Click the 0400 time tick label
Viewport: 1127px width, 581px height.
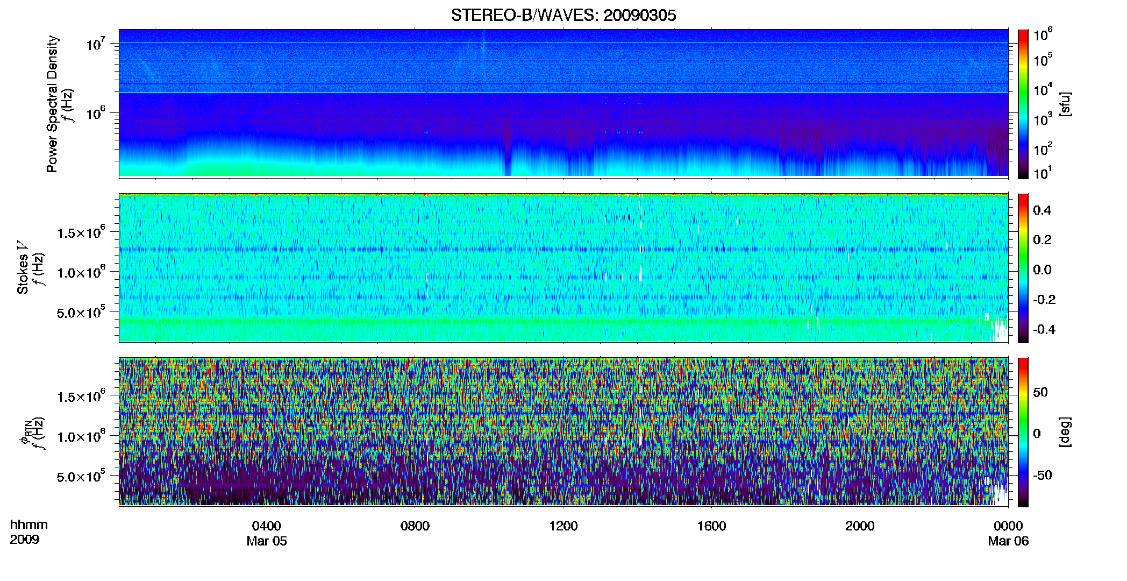coord(267,526)
